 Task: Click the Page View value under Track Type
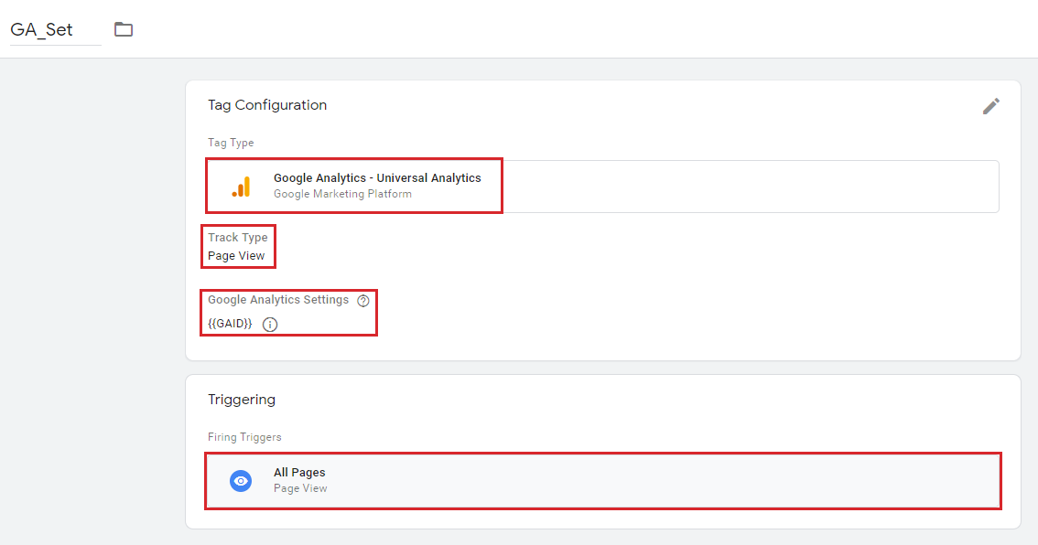click(x=236, y=256)
